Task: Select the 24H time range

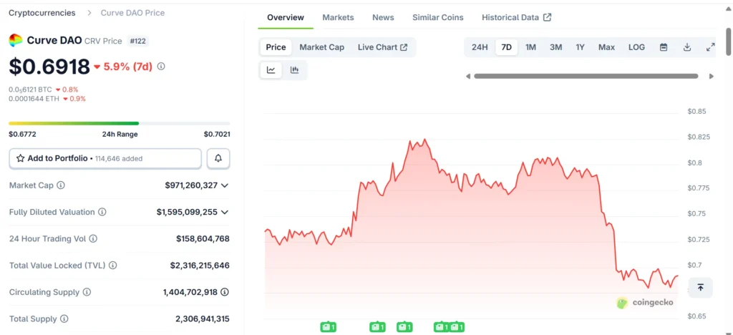Action: coord(480,47)
